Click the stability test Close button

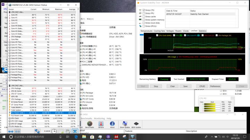coord(242,86)
